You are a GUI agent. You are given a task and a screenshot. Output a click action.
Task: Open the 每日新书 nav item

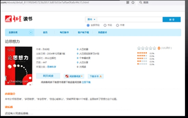point(64,32)
